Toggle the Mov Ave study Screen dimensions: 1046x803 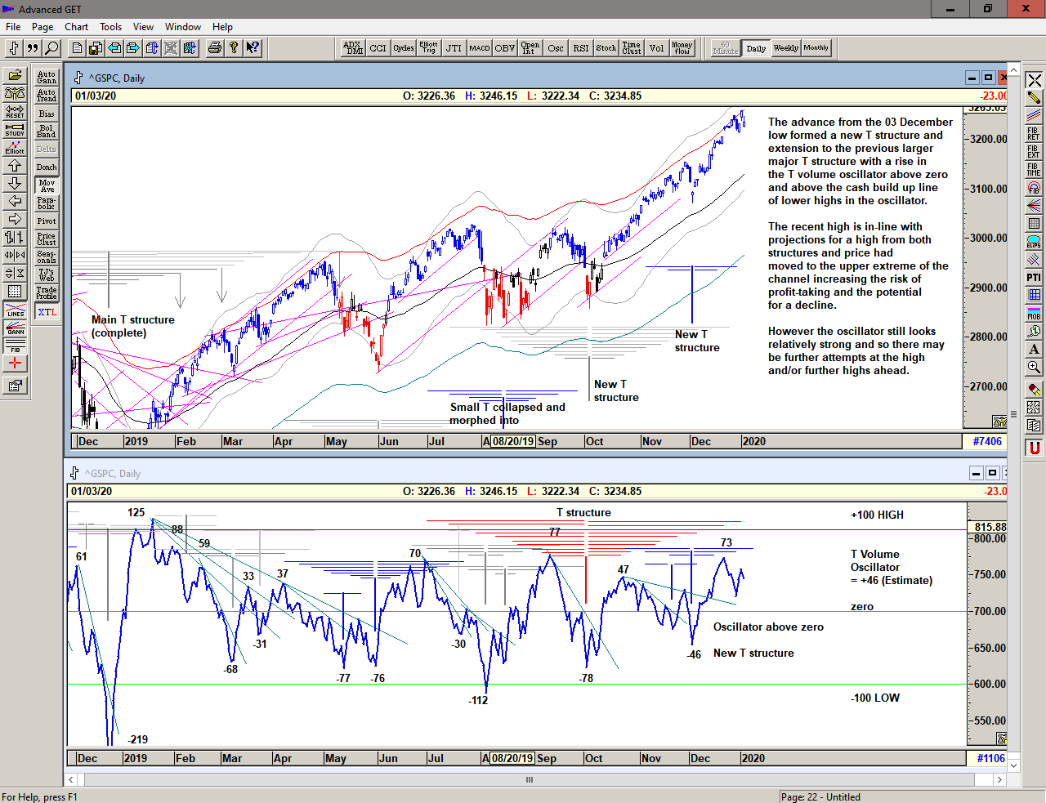coord(47,185)
